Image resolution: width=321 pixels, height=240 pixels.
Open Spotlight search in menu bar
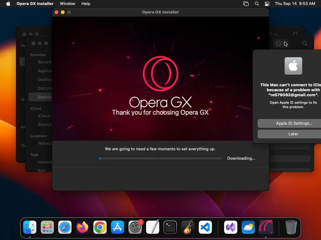click(257, 4)
